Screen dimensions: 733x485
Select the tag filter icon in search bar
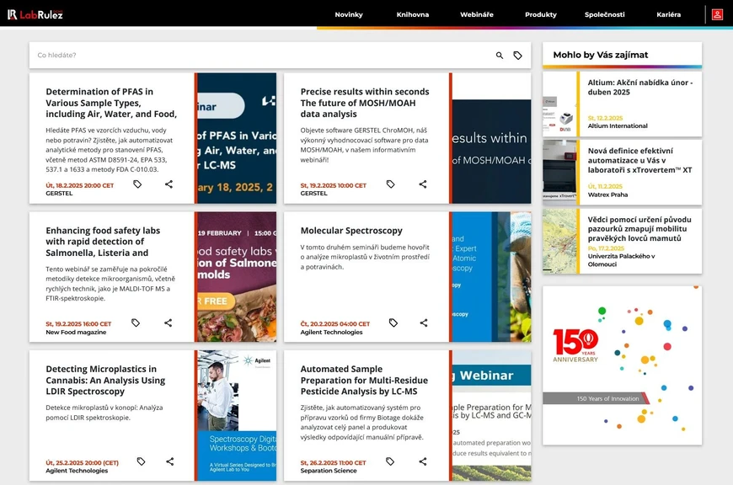click(517, 54)
